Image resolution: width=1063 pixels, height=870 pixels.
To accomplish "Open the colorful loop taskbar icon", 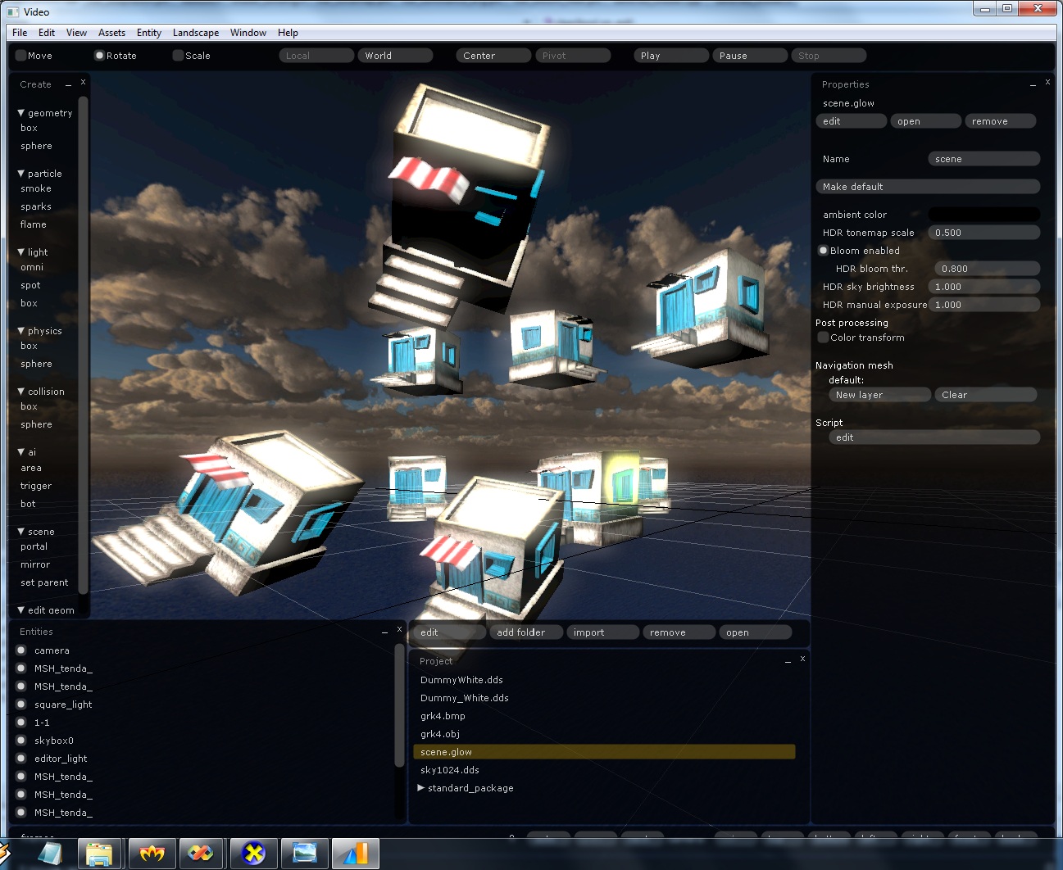I will [x=202, y=854].
